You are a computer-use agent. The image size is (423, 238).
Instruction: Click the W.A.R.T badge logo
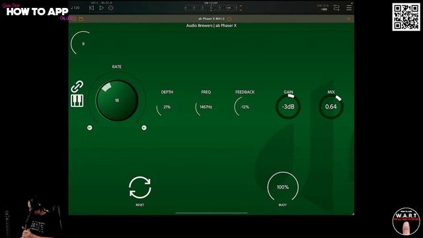point(406,221)
